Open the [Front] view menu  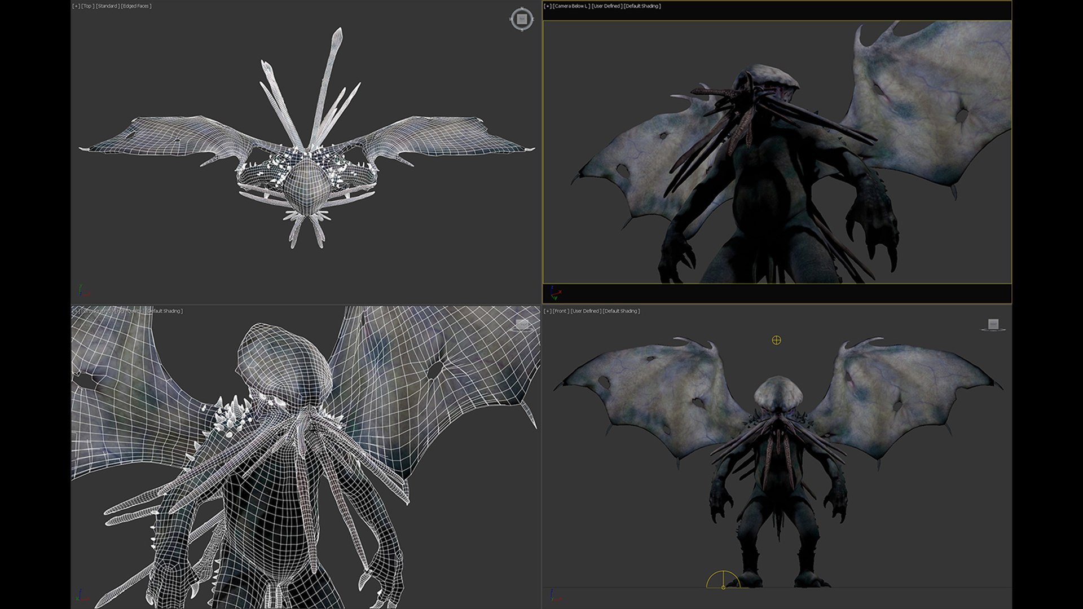(561, 311)
